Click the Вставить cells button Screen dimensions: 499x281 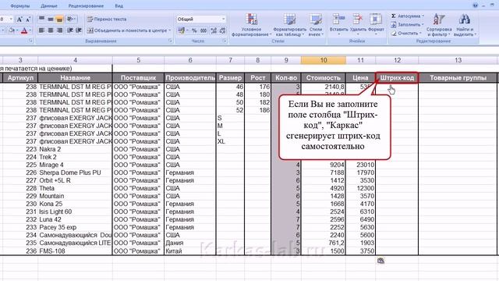click(x=338, y=24)
